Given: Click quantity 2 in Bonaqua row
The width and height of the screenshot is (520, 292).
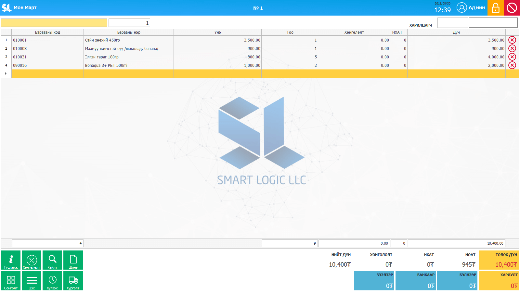Looking at the screenshot, I should point(290,65).
